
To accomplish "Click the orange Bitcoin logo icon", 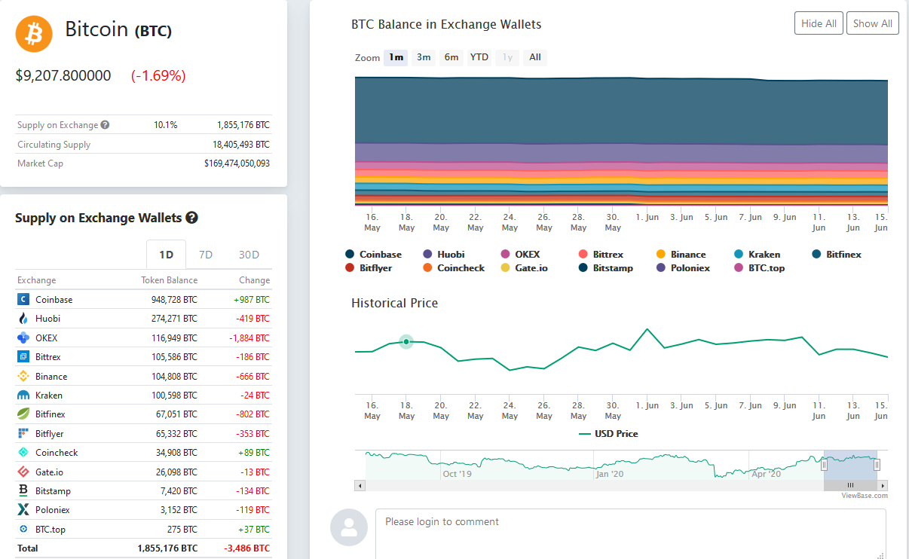I will [x=34, y=33].
